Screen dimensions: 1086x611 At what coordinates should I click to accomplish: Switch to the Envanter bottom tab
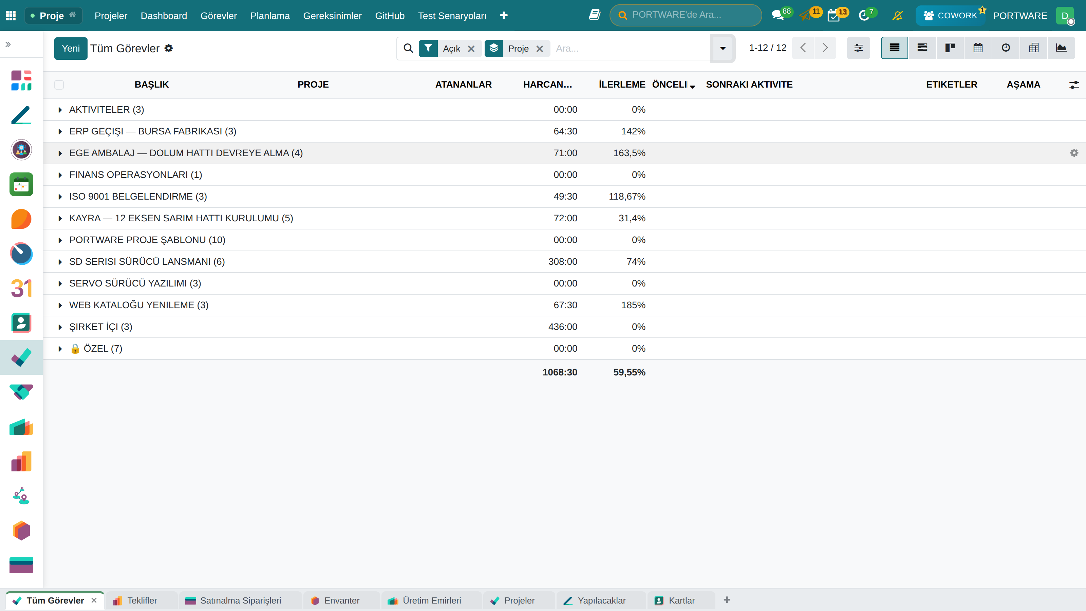point(341,600)
